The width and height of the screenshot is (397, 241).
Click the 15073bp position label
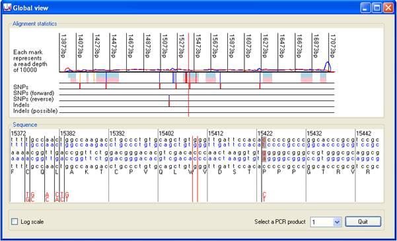pyautogui.click(x=164, y=46)
